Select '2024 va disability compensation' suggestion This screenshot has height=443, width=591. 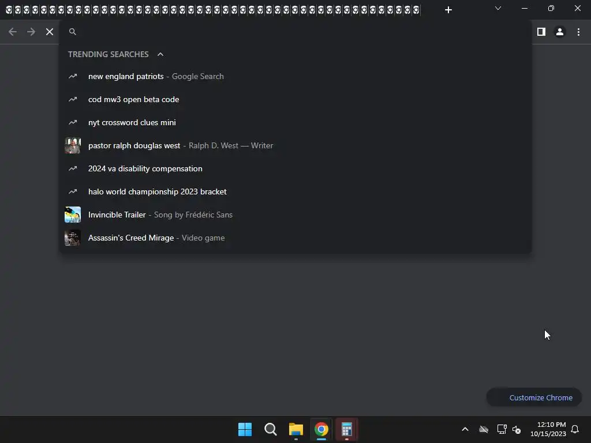[x=295, y=168]
